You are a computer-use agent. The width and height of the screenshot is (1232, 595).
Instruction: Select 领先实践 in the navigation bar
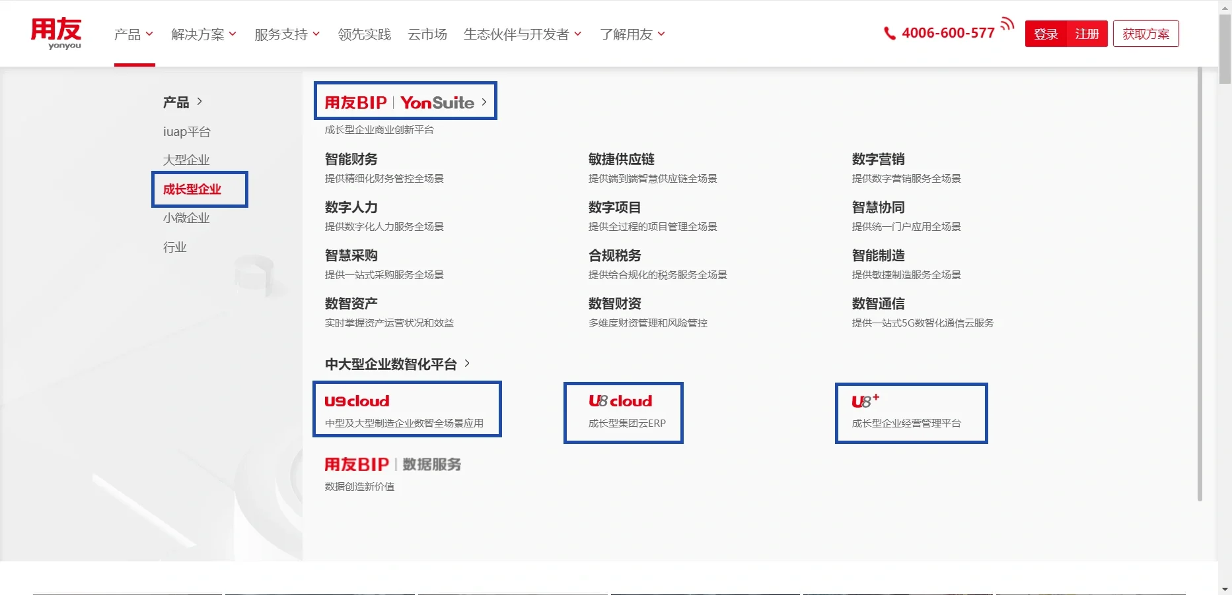363,34
